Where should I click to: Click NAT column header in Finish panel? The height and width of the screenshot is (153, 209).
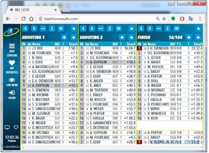click(x=173, y=44)
